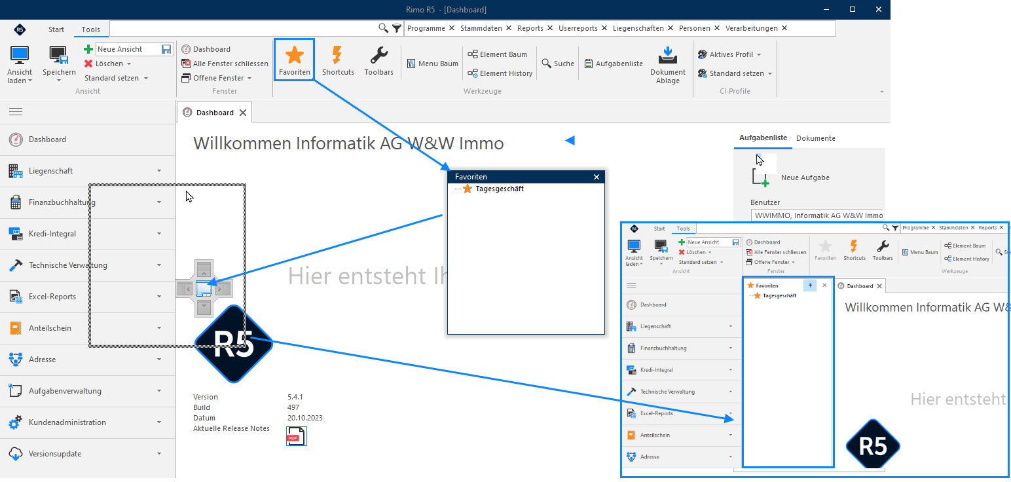The image size is (1011, 482).
Task: Remove the Verarbeitungen filter tag
Action: (784, 28)
